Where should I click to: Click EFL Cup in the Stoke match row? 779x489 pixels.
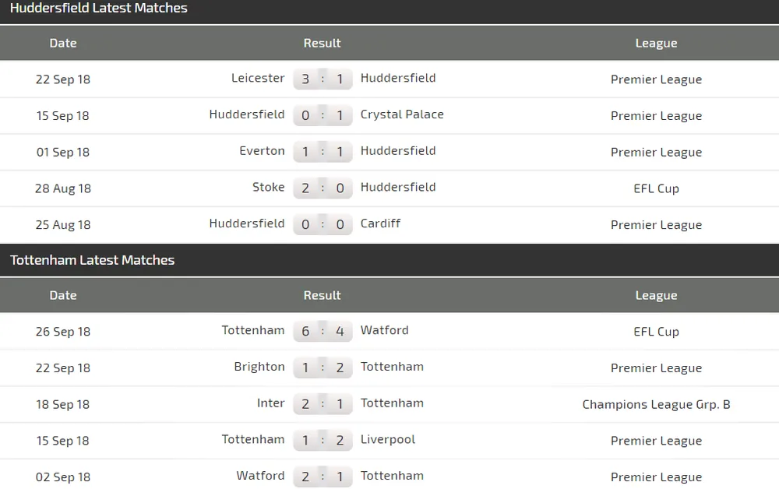[x=656, y=188]
